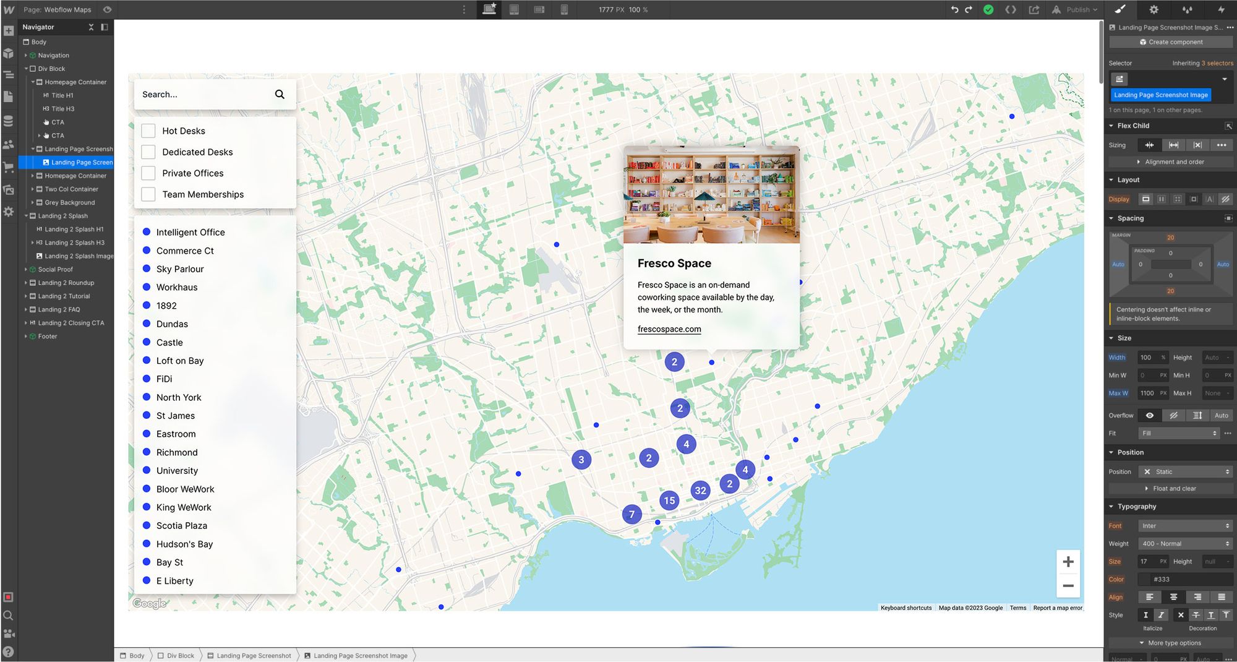Open the #333 text color swatch
This screenshot has height=662, width=1237.
1144,579
